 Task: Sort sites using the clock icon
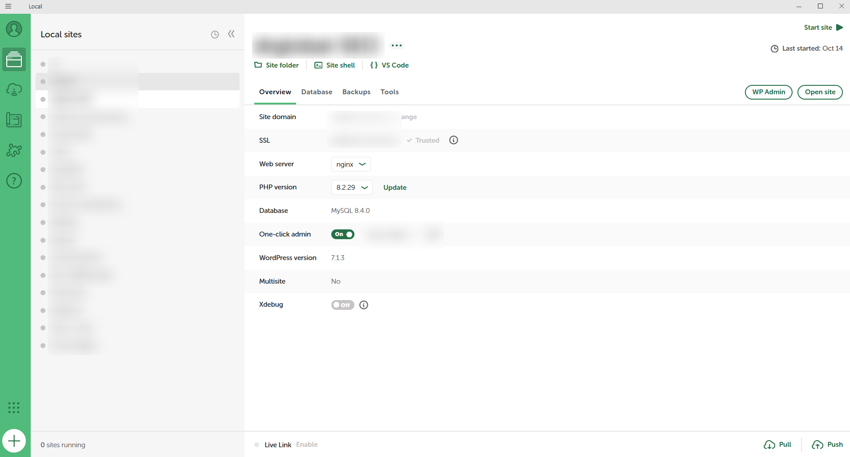215,35
